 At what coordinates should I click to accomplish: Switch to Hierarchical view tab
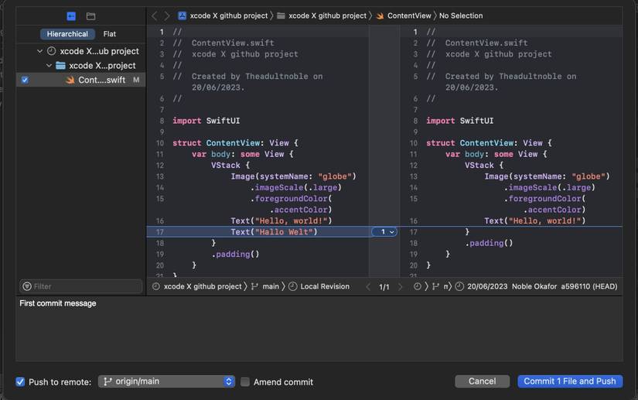pyautogui.click(x=67, y=34)
